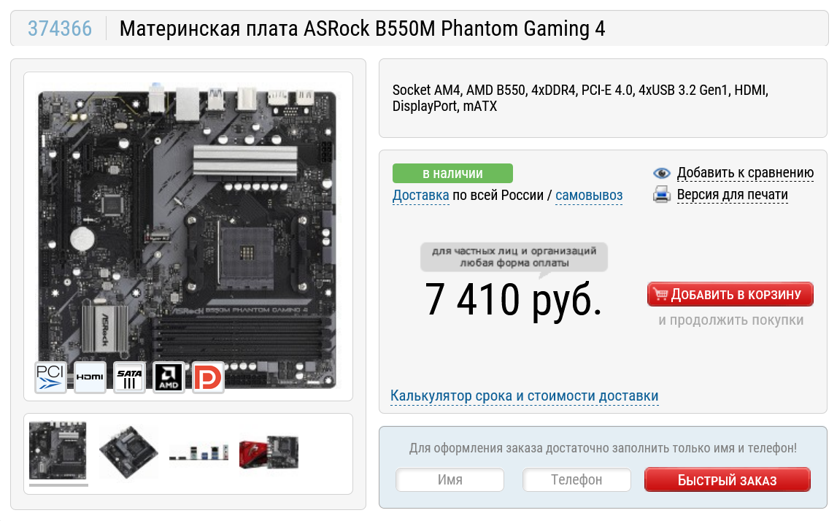Open the Доставка delivery link
The height and width of the screenshot is (521, 837).
click(420, 196)
